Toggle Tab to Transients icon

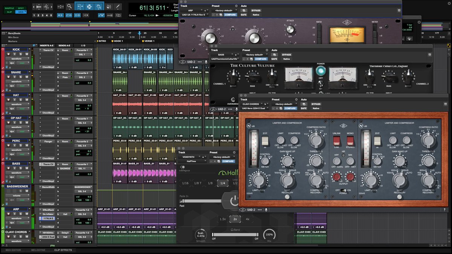point(60,15)
